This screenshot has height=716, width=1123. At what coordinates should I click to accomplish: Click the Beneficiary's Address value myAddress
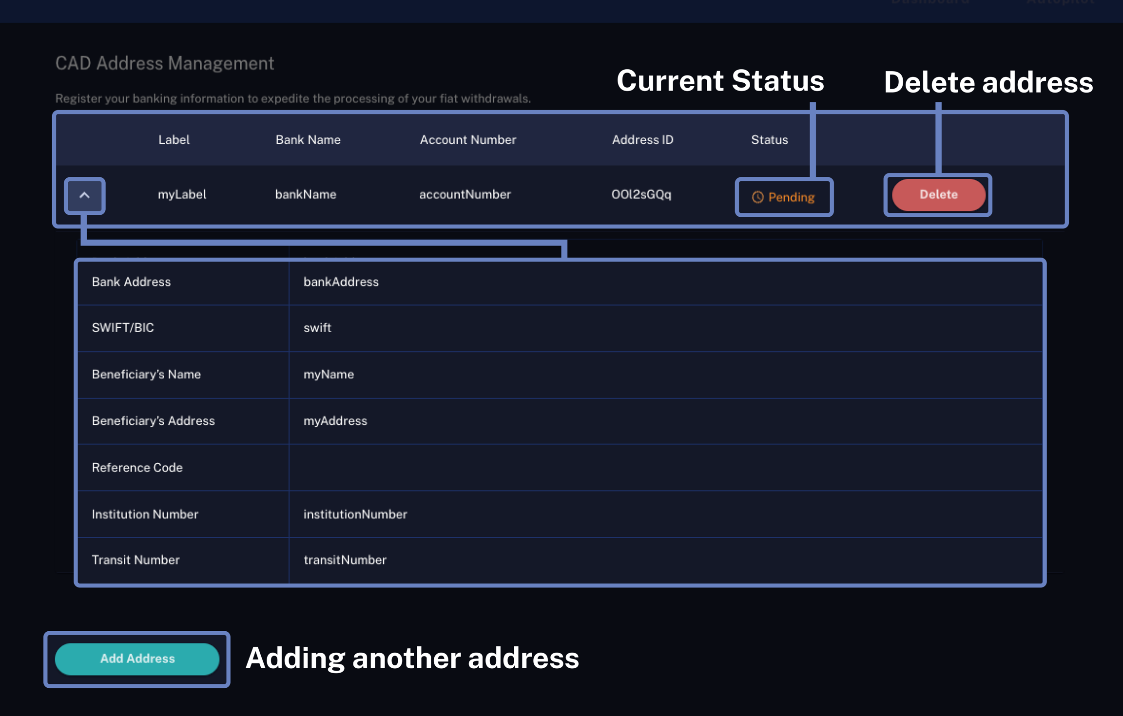point(335,421)
